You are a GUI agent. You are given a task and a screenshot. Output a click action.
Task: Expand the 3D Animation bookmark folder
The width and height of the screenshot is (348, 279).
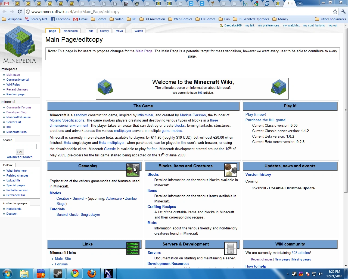tap(152, 19)
